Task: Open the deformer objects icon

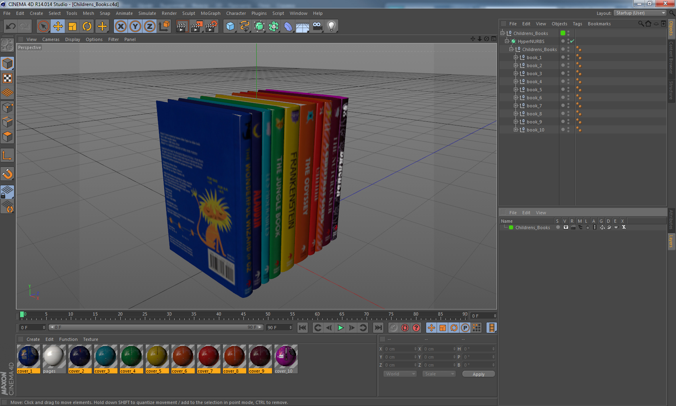Action: [288, 27]
